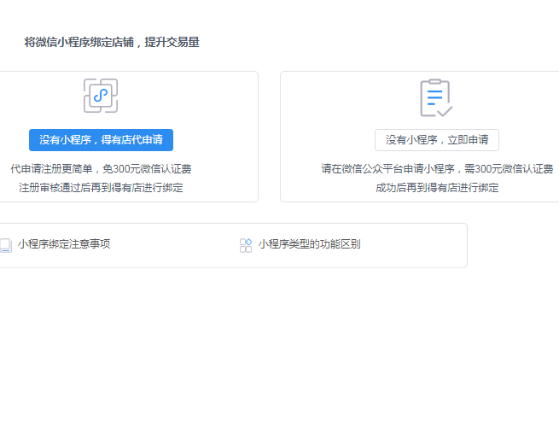Click the book icon beside 小程序绑定注意事项

(5, 245)
